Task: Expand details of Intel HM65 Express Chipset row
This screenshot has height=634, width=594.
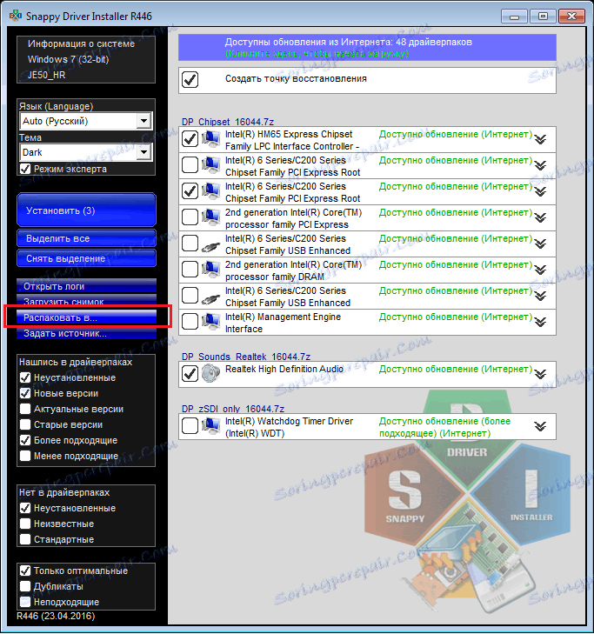Action: coord(540,139)
